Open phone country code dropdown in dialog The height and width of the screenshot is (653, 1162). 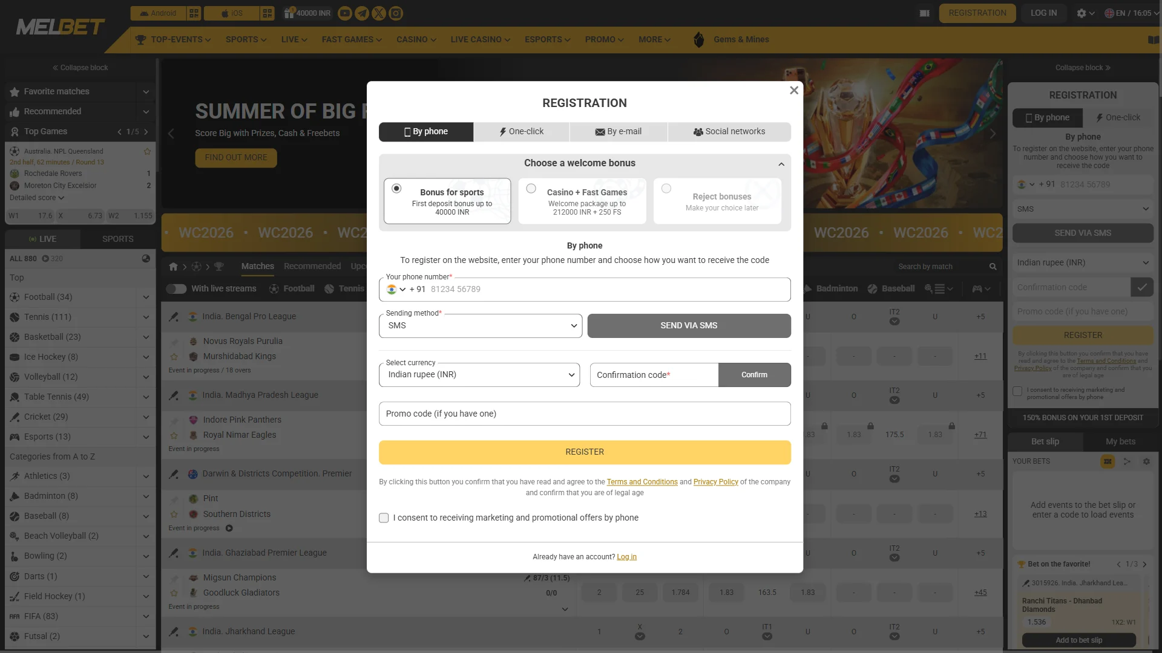click(x=396, y=290)
